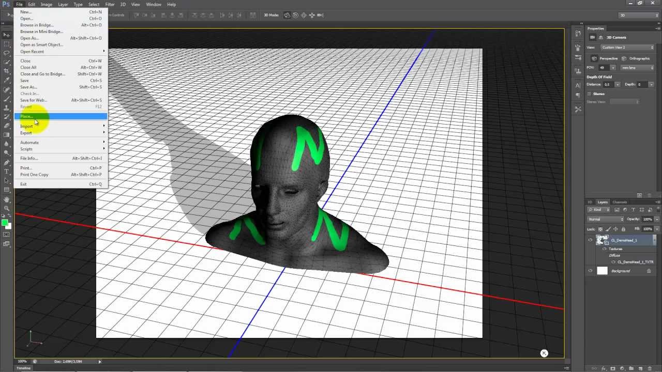
Task: Toggle lock all on layer
Action: [x=623, y=229]
